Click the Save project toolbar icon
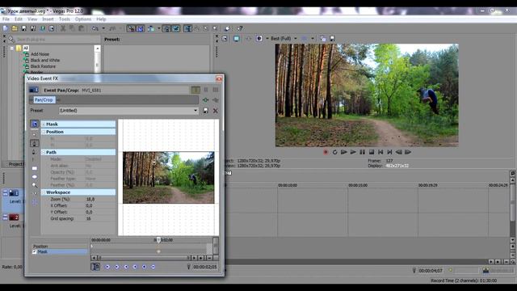 coord(23,29)
